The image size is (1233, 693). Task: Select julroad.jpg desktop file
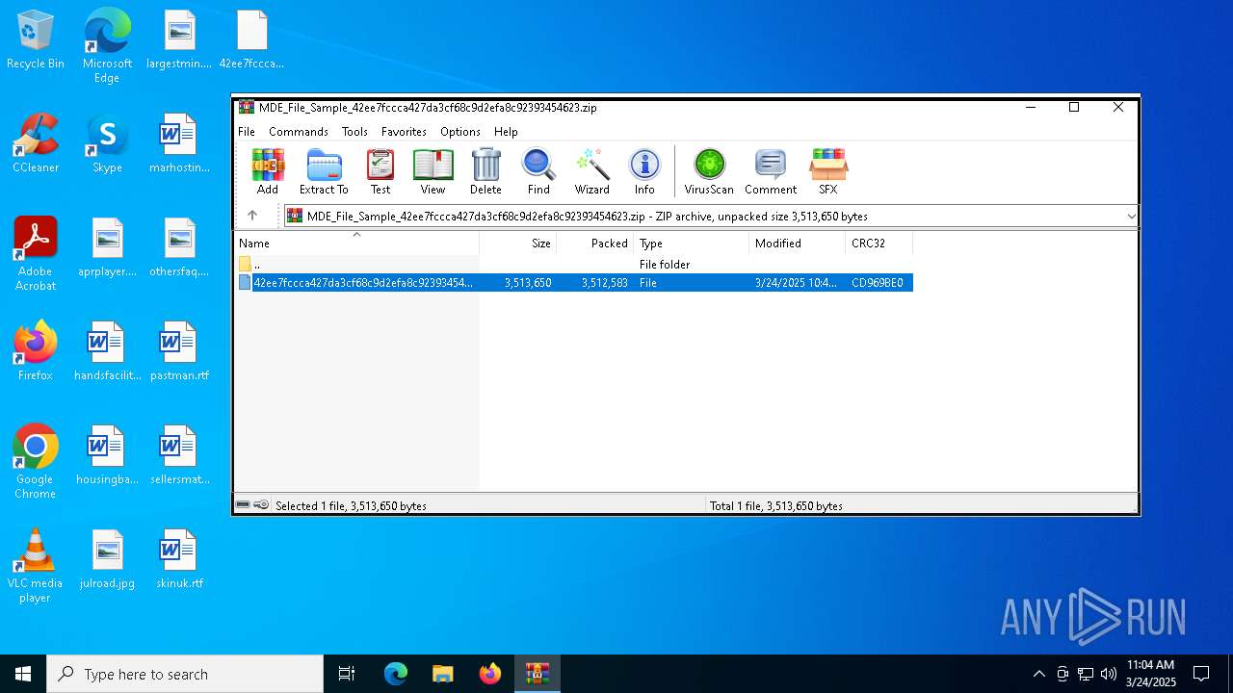click(107, 560)
